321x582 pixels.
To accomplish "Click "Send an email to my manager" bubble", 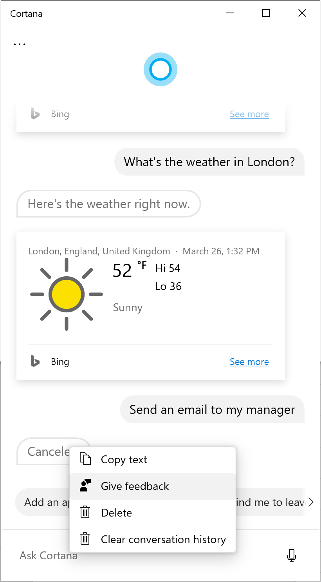I will [212, 410].
